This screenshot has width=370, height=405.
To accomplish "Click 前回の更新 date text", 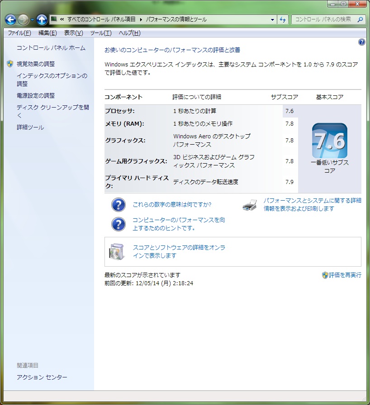I will (x=149, y=283).
